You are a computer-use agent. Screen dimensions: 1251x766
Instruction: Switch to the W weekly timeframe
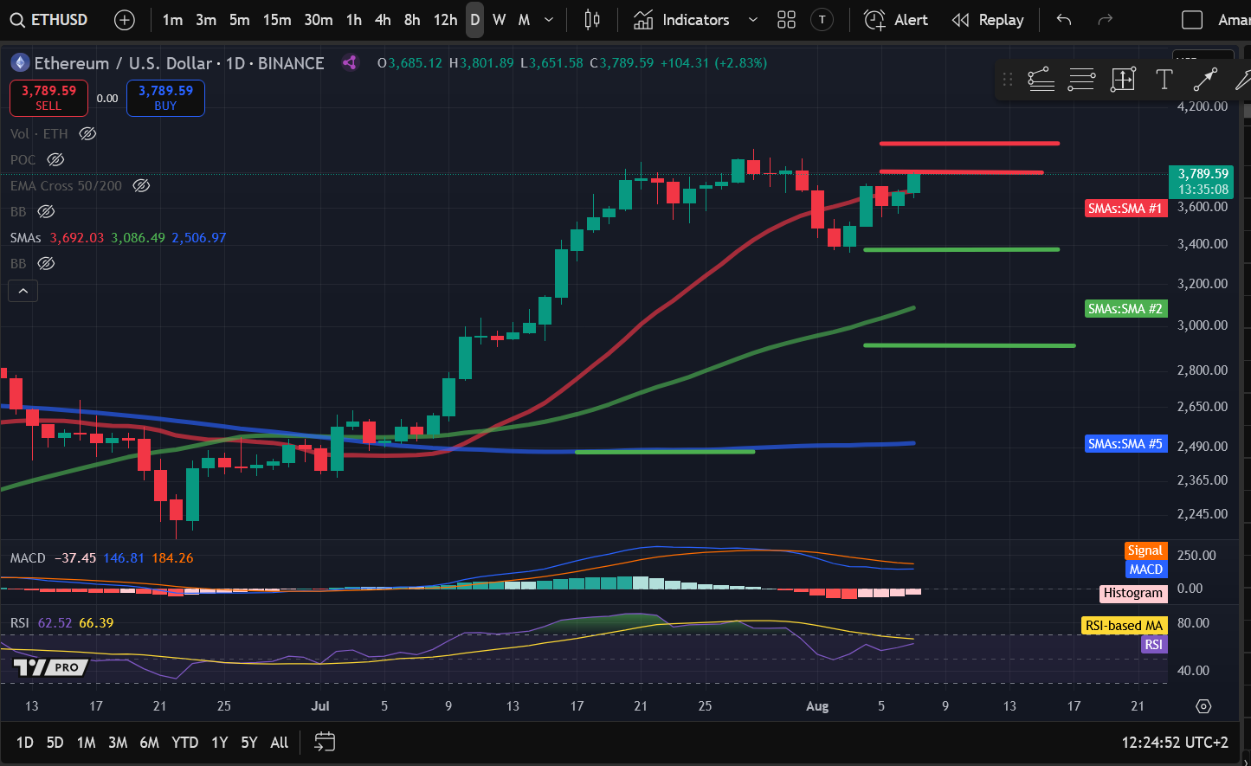tap(500, 20)
